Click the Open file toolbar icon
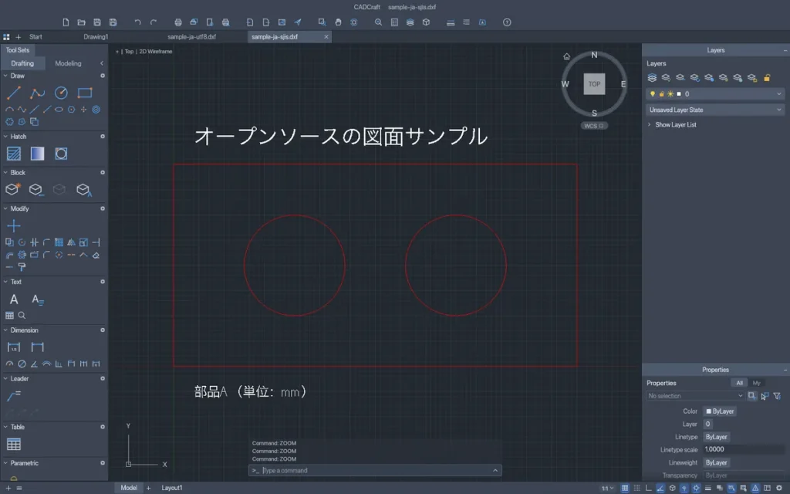 (x=81, y=22)
